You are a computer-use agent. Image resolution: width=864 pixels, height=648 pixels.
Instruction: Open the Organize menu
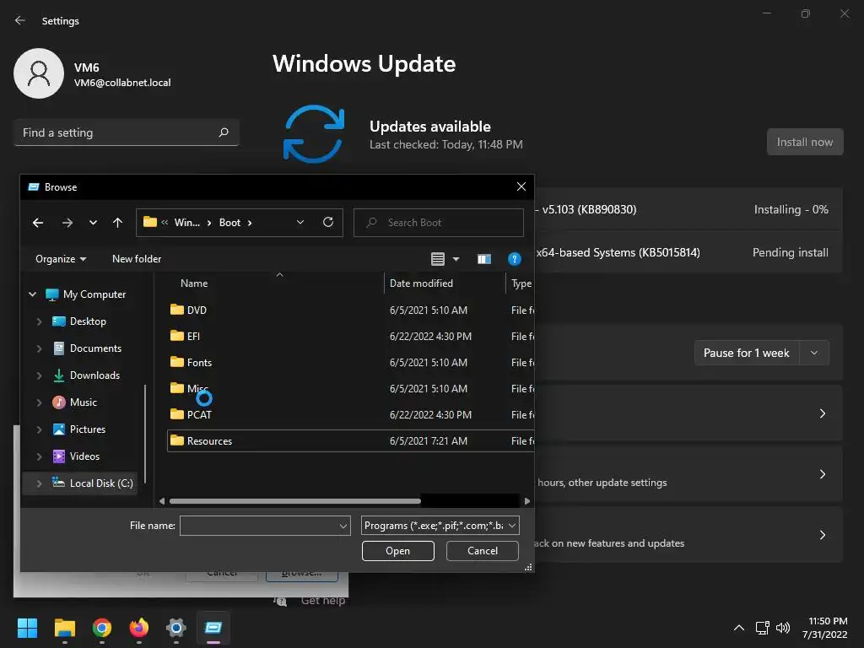tap(61, 259)
